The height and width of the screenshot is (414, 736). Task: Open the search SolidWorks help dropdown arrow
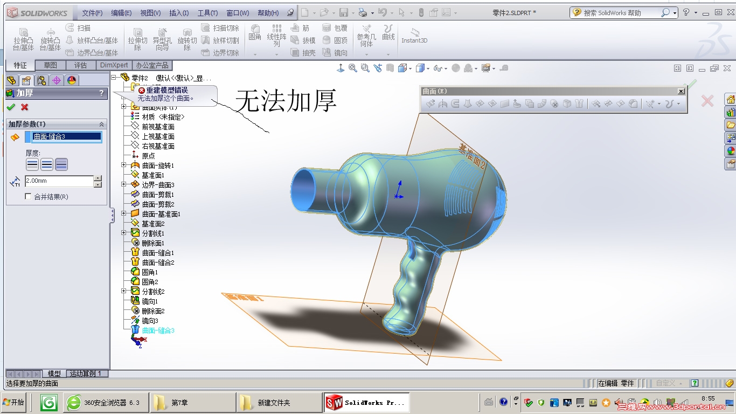coord(674,12)
